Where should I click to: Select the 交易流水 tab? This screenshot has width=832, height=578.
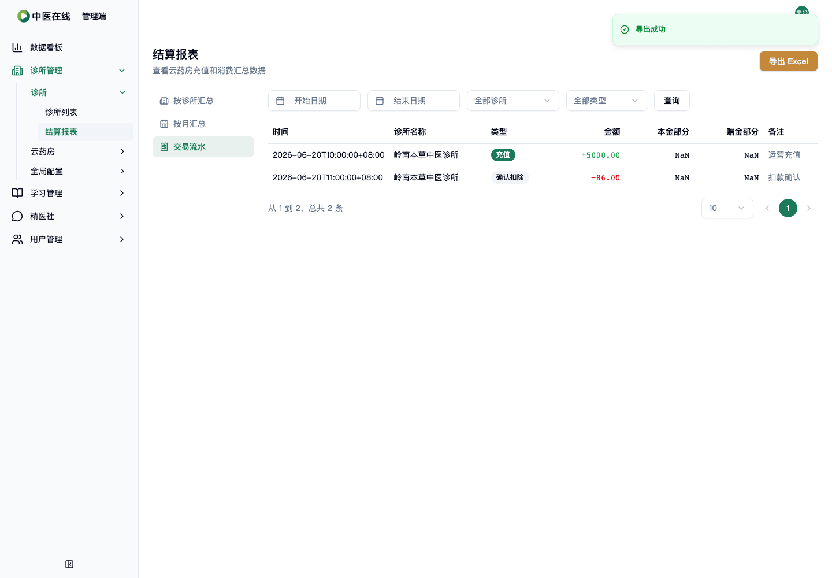[203, 147]
